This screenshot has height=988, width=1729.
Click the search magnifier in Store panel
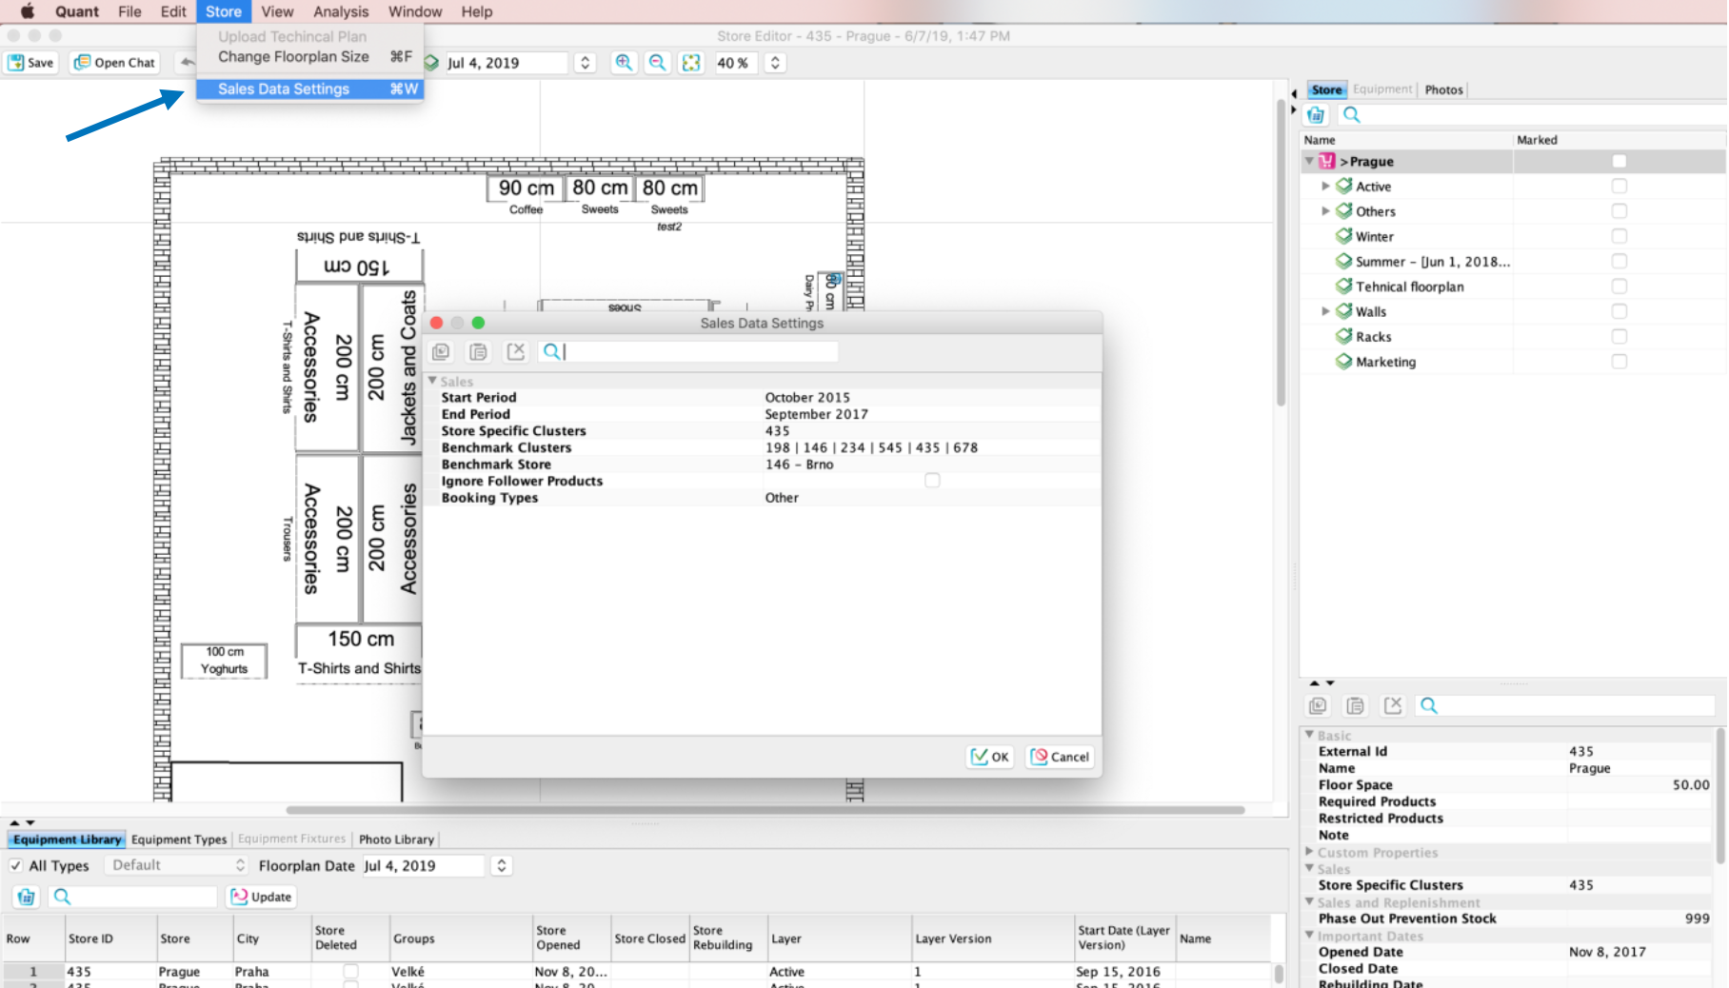[1351, 115]
